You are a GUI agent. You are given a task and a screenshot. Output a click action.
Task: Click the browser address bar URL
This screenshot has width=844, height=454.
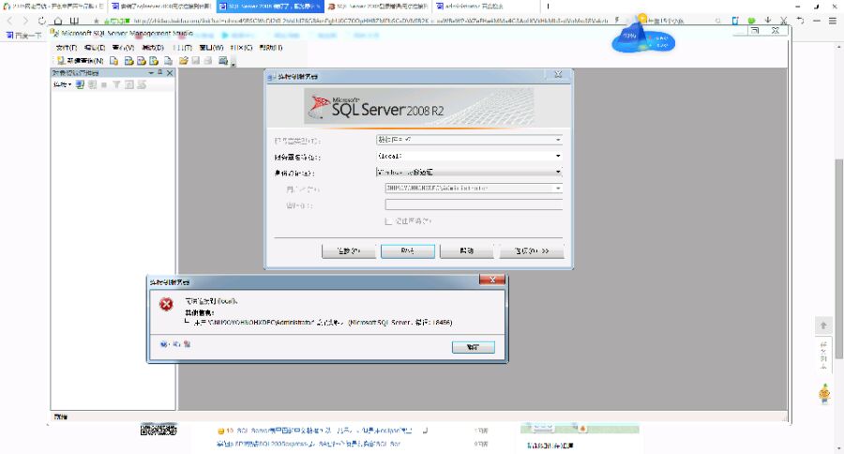click(370, 21)
